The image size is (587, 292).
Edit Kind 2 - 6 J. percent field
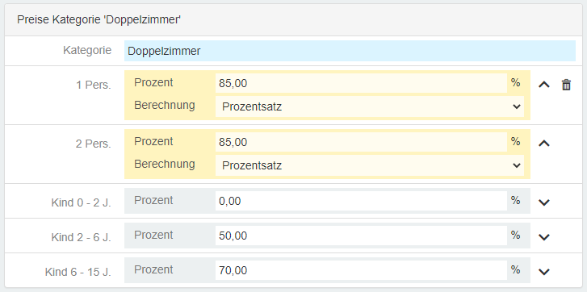[x=361, y=236]
